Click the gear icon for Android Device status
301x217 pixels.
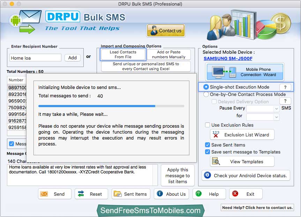(x=207, y=175)
